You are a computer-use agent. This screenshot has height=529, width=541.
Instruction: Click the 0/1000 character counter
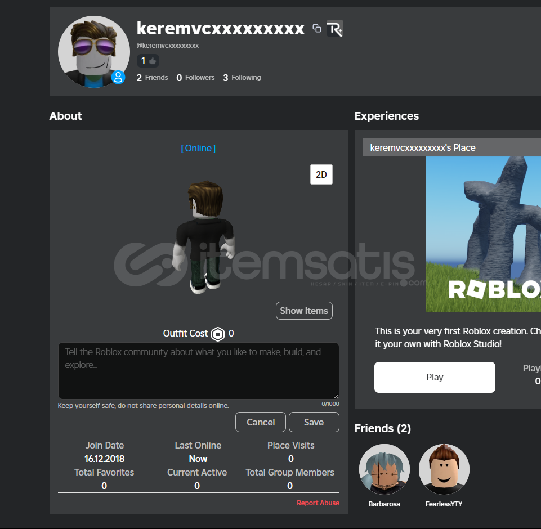coord(330,404)
